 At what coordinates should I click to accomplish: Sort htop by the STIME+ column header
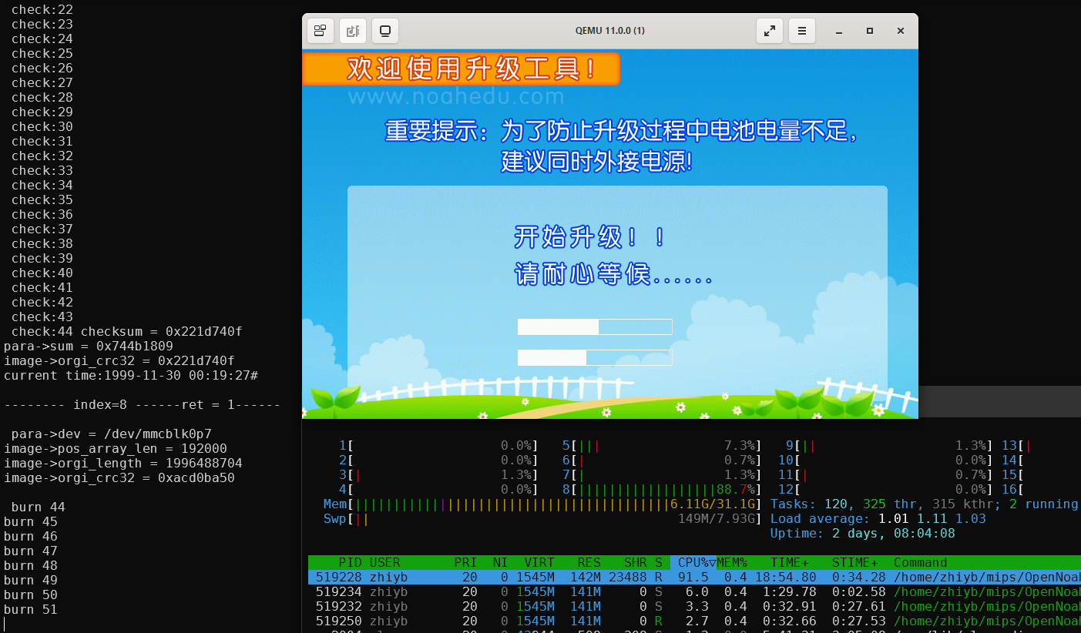[854, 562]
